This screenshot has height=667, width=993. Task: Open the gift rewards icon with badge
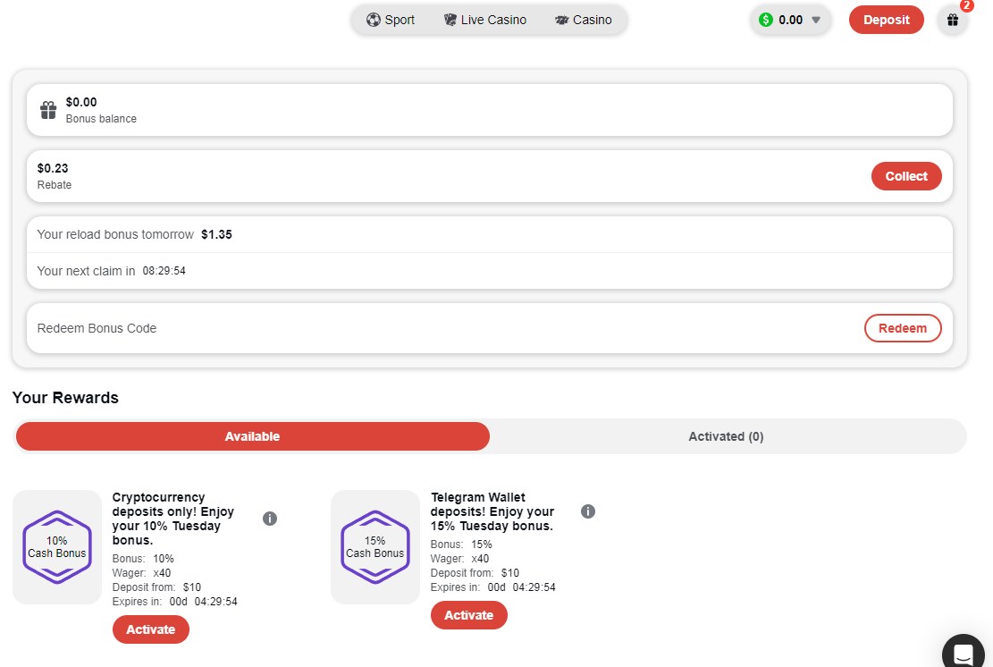point(953,20)
